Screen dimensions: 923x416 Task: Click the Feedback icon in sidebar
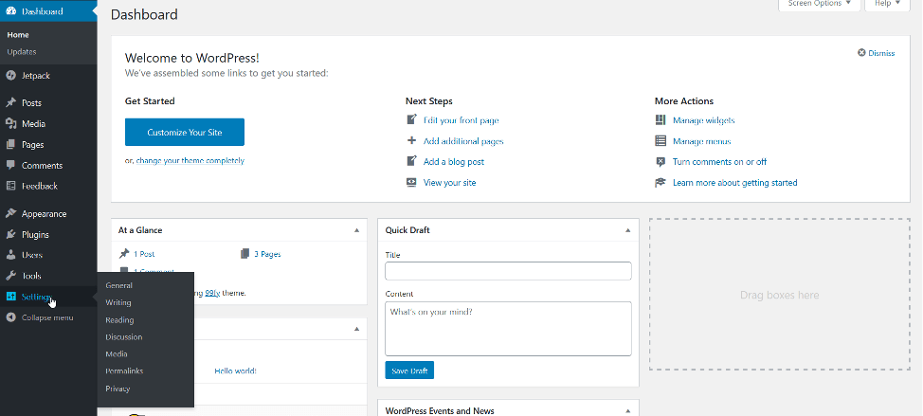[x=10, y=186]
